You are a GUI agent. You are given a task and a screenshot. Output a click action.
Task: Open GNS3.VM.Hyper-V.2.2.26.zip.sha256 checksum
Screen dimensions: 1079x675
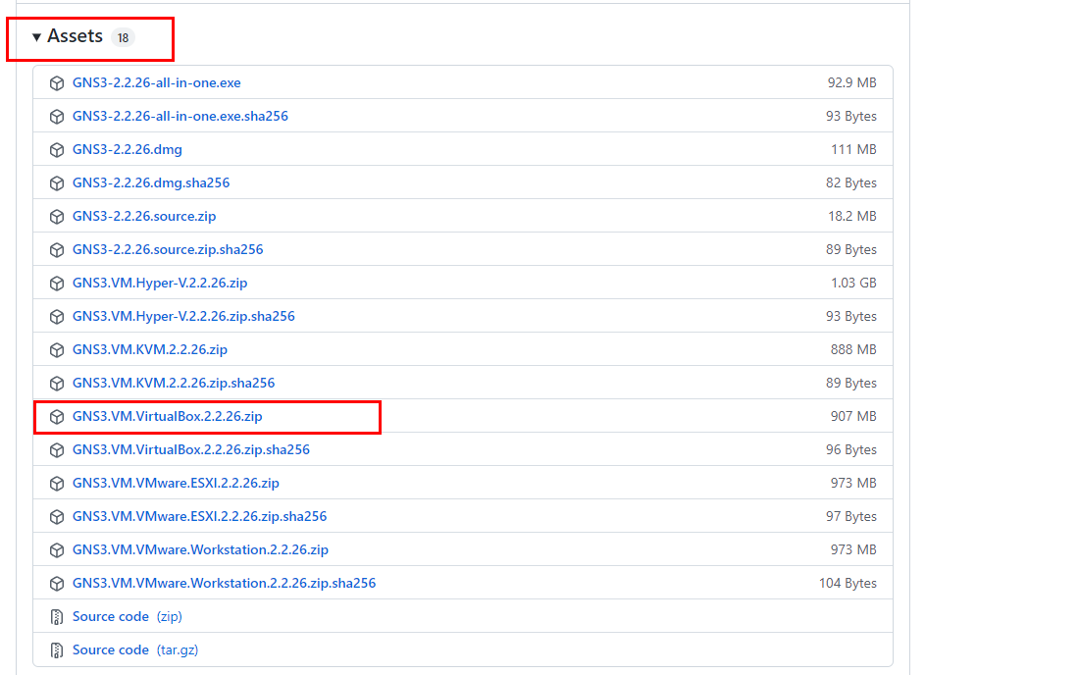183,317
